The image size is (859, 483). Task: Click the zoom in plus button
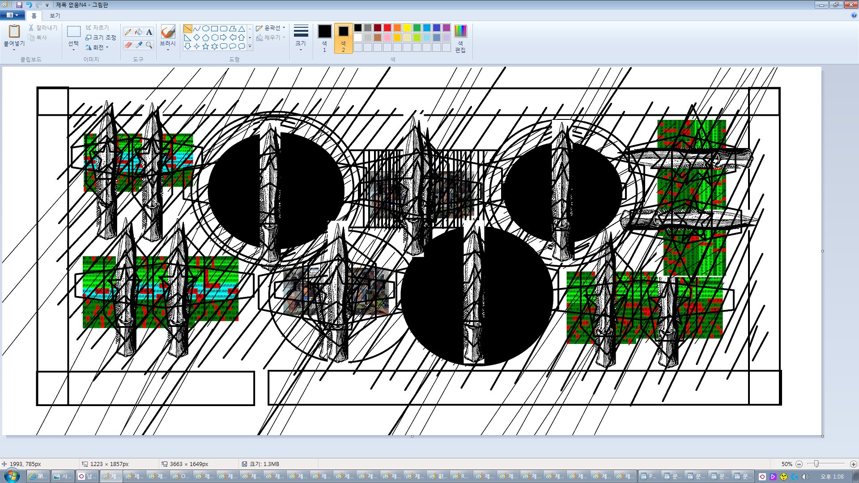pyautogui.click(x=853, y=464)
